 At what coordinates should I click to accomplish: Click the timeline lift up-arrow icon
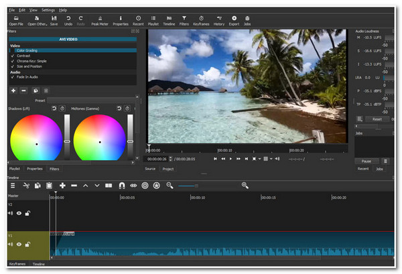(x=85, y=186)
